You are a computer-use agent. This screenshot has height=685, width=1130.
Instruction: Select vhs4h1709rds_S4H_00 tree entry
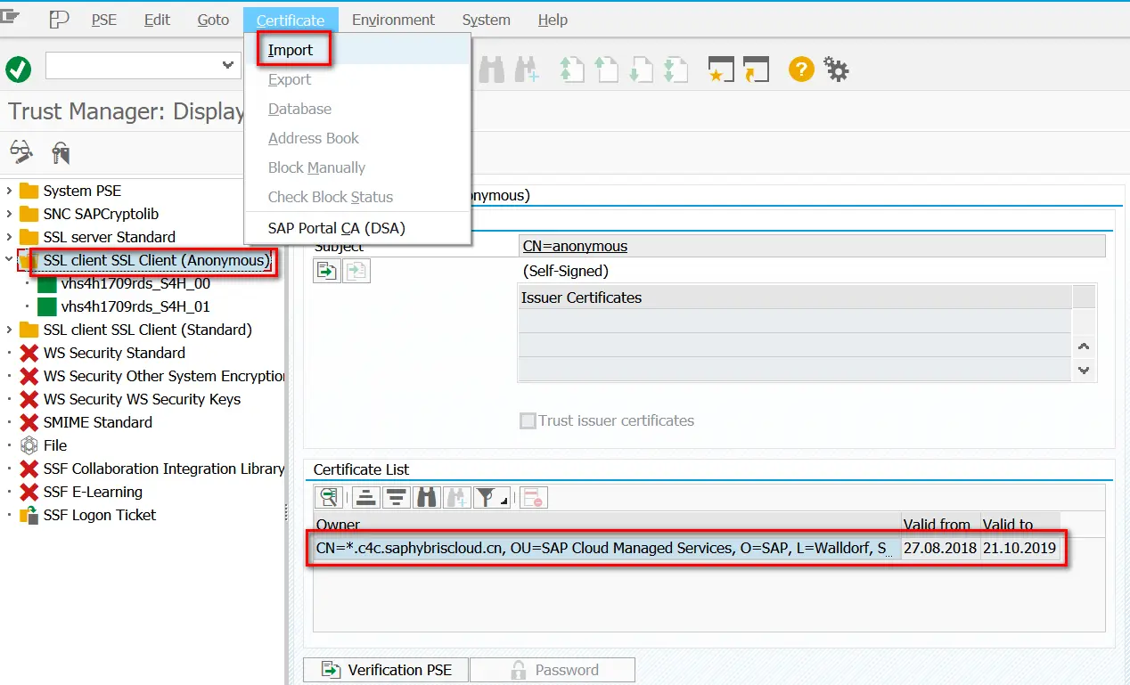click(135, 283)
